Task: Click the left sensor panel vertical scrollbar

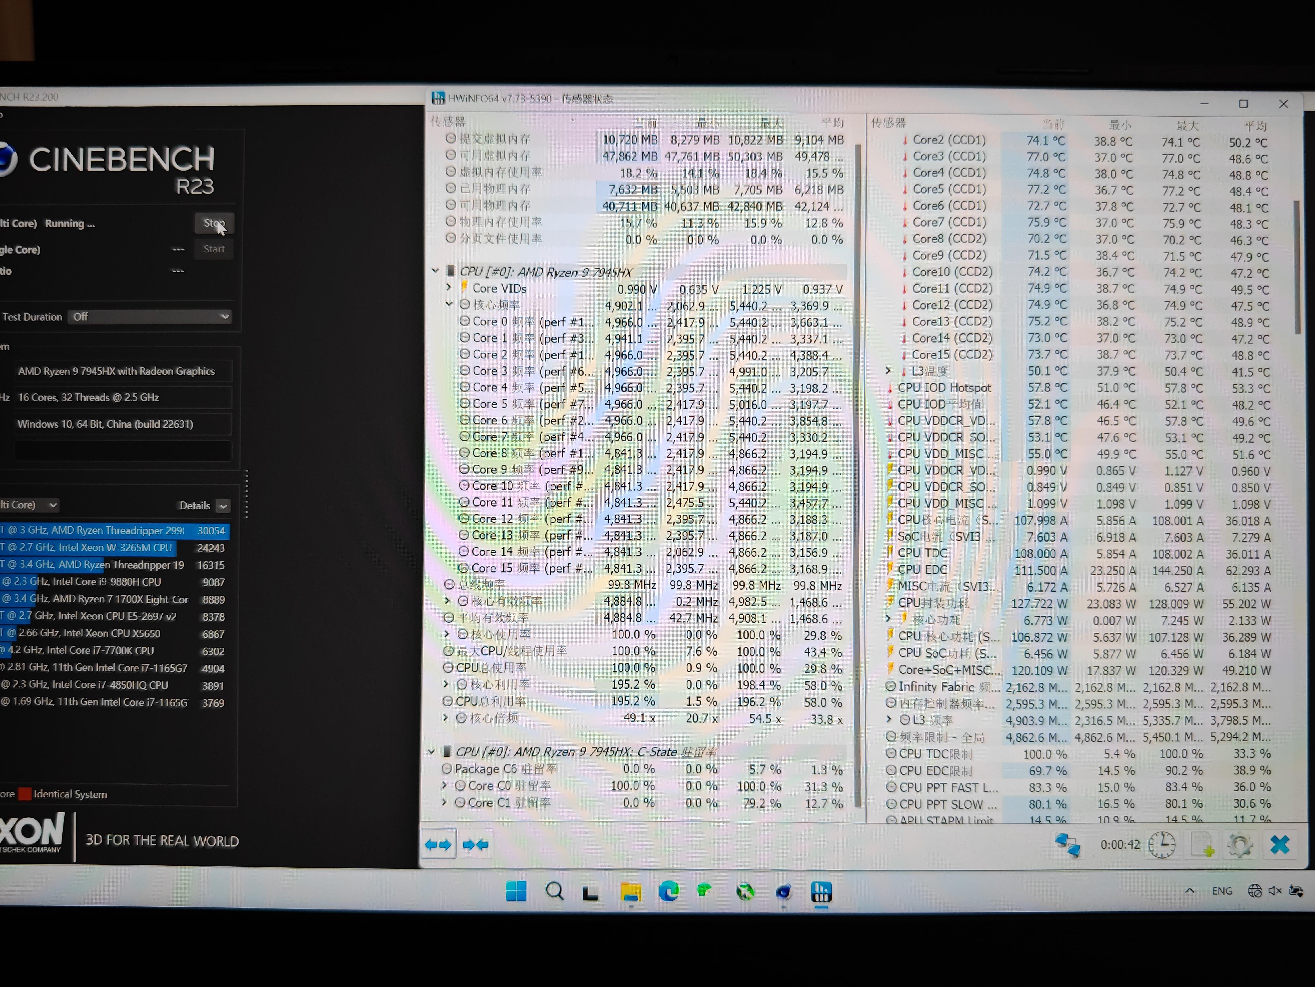Action: coord(857,475)
